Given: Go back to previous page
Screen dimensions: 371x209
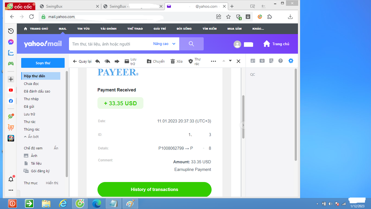Looking at the screenshot, I should [x=12, y=17].
